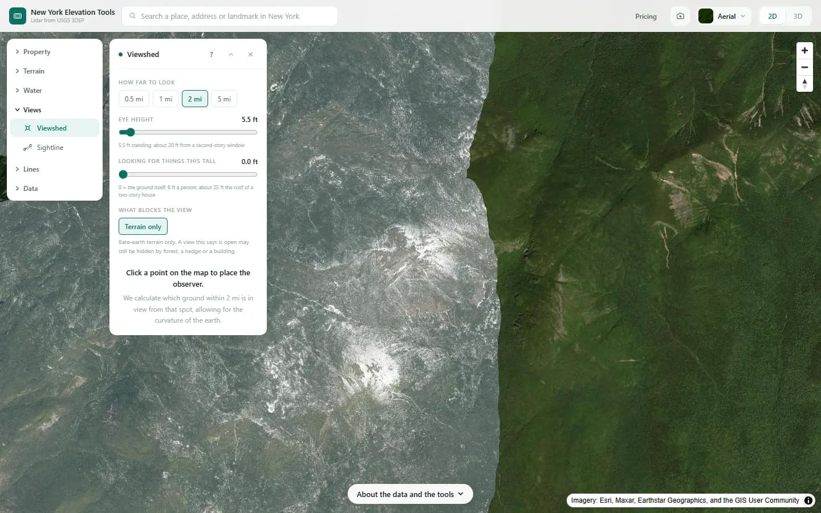The image size is (821, 513).
Task: Expand the Terrain section
Action: point(55,71)
